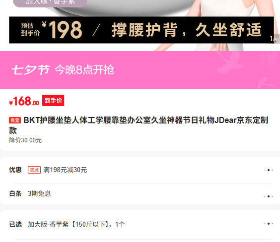This screenshot has height=242, width=280.
Task: Open the BKT护腰坐垫 product title
Action: (139, 125)
